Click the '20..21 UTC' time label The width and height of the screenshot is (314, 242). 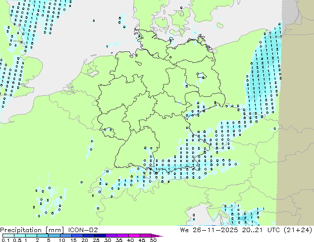261,230
